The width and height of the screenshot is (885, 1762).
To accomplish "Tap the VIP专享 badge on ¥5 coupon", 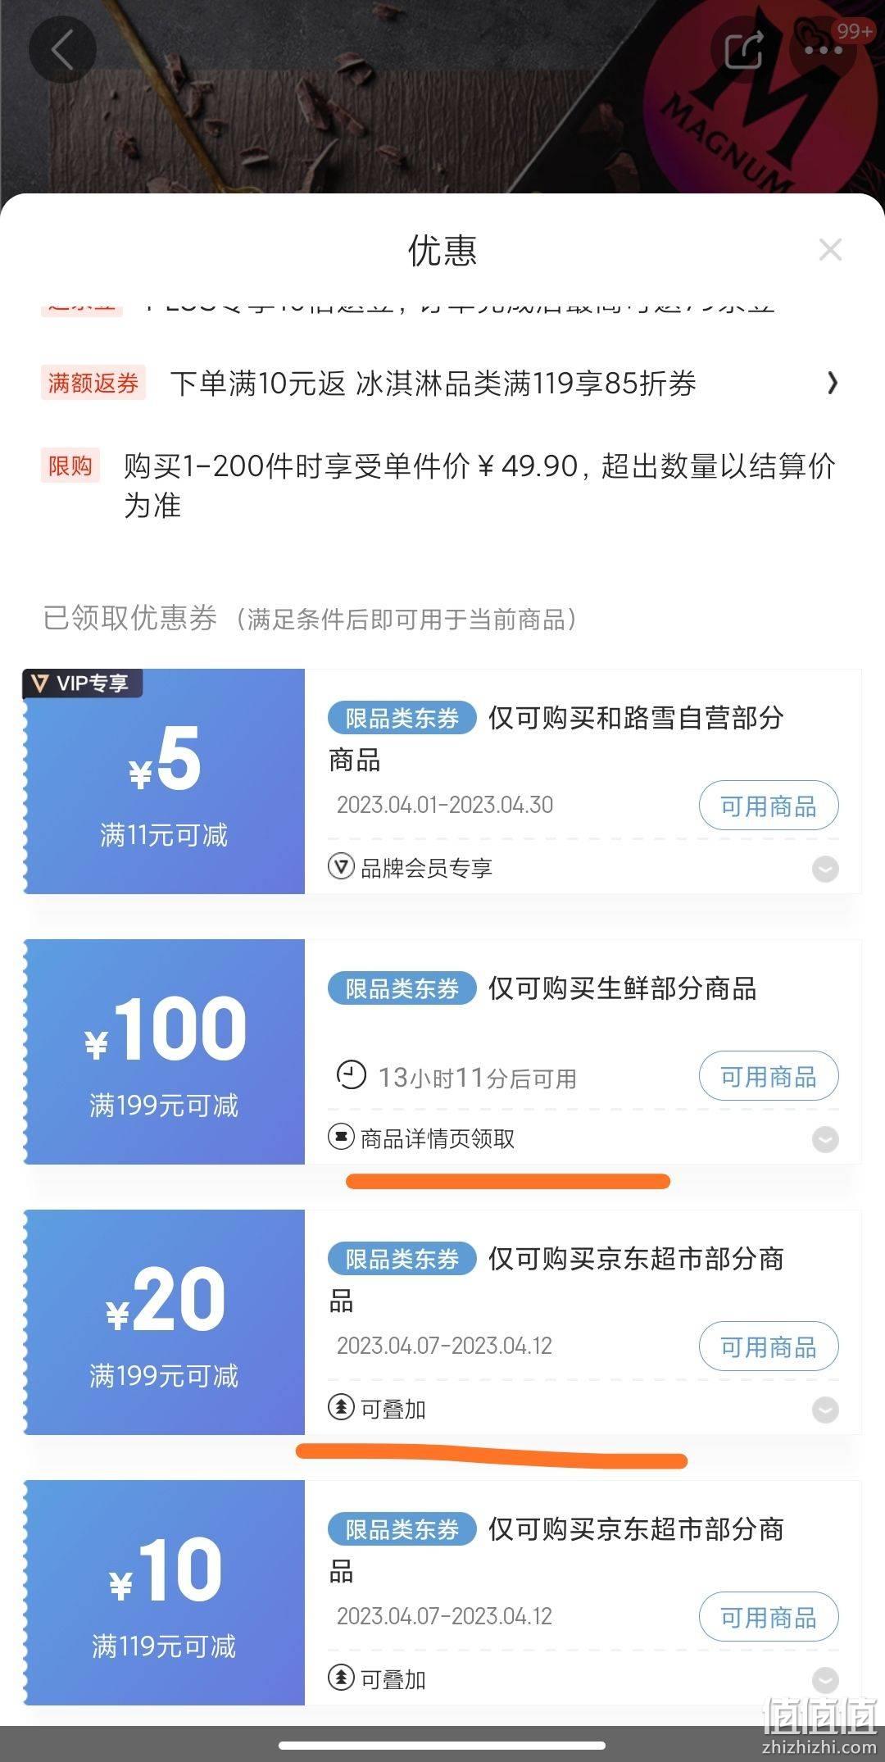I will (83, 683).
